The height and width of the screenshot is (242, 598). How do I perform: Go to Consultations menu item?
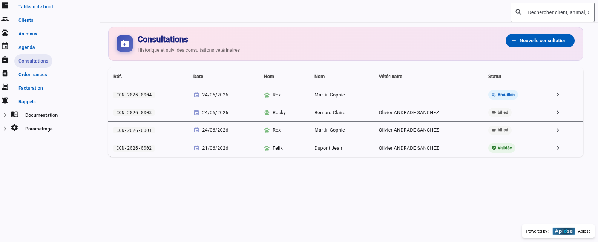tap(33, 61)
